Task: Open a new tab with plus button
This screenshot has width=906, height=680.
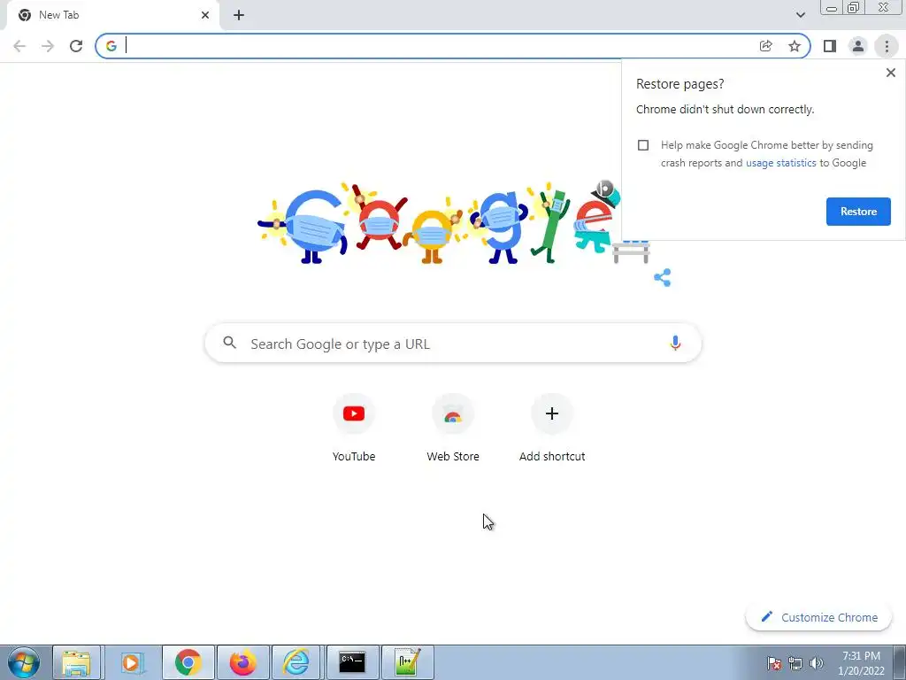Action: (239, 15)
